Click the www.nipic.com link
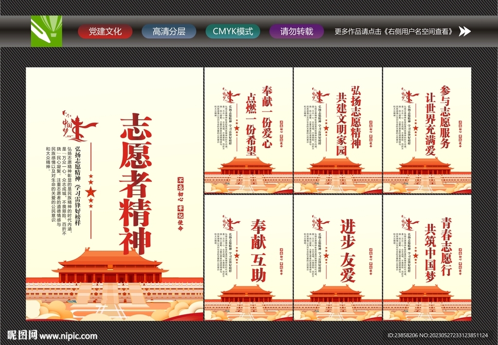Viewport: 498px width, 345px height. pyautogui.click(x=69, y=336)
